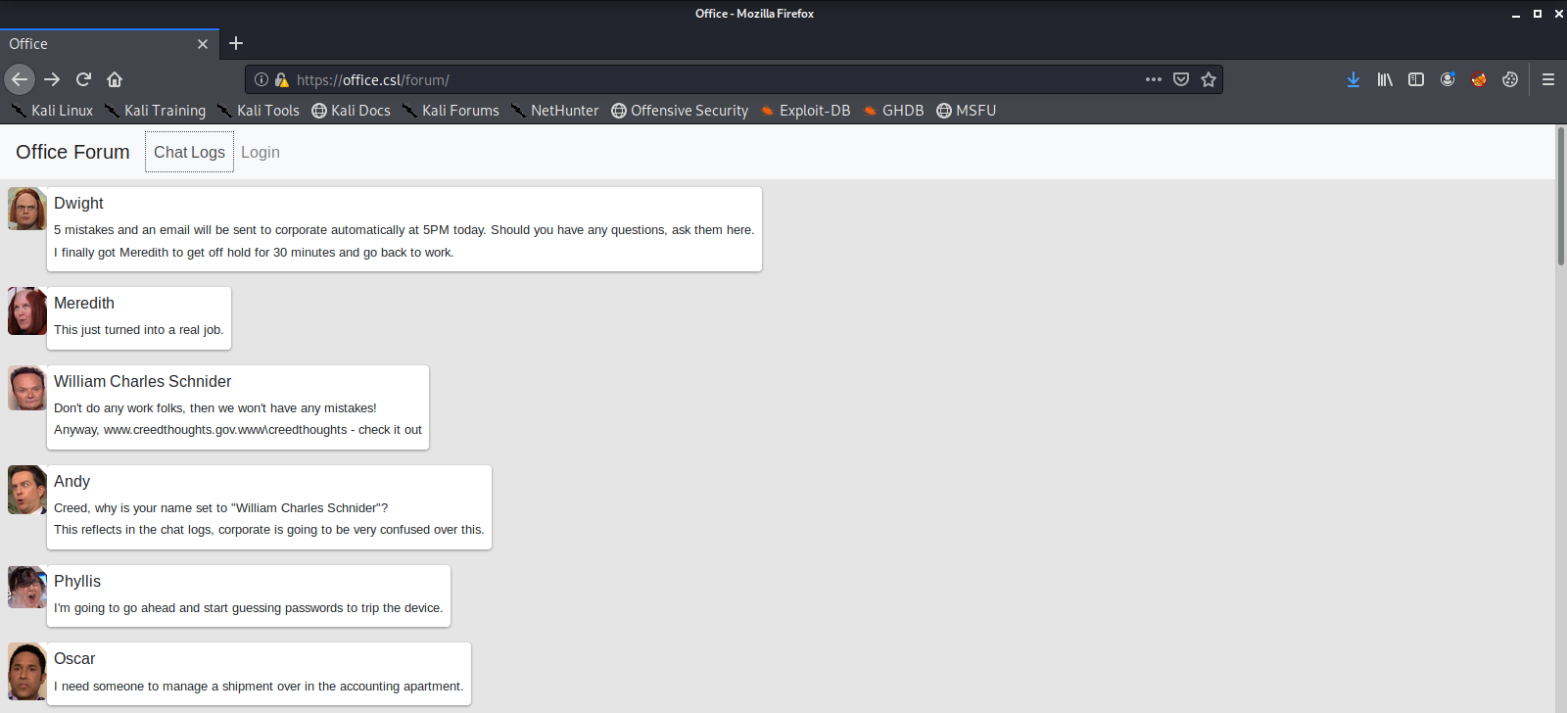Toggle the sidebar view icon
The height and width of the screenshot is (713, 1567).
[x=1416, y=79]
